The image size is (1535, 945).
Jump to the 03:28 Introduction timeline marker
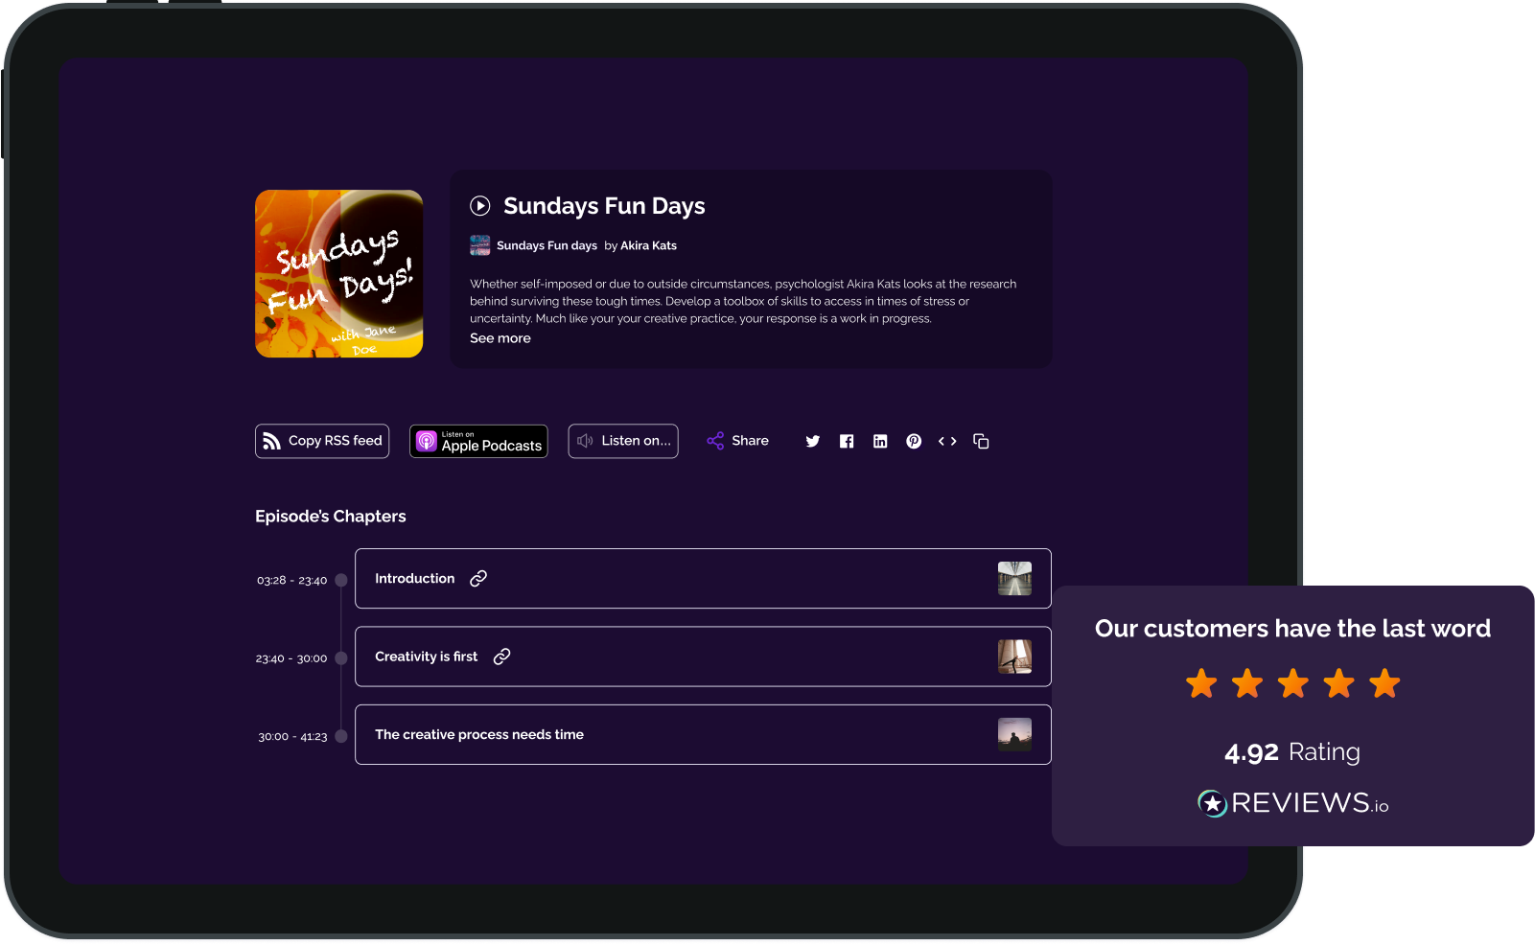(x=341, y=580)
